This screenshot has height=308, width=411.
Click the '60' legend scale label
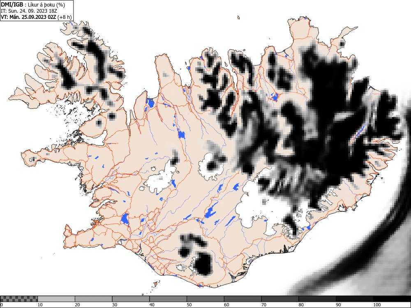226,305
